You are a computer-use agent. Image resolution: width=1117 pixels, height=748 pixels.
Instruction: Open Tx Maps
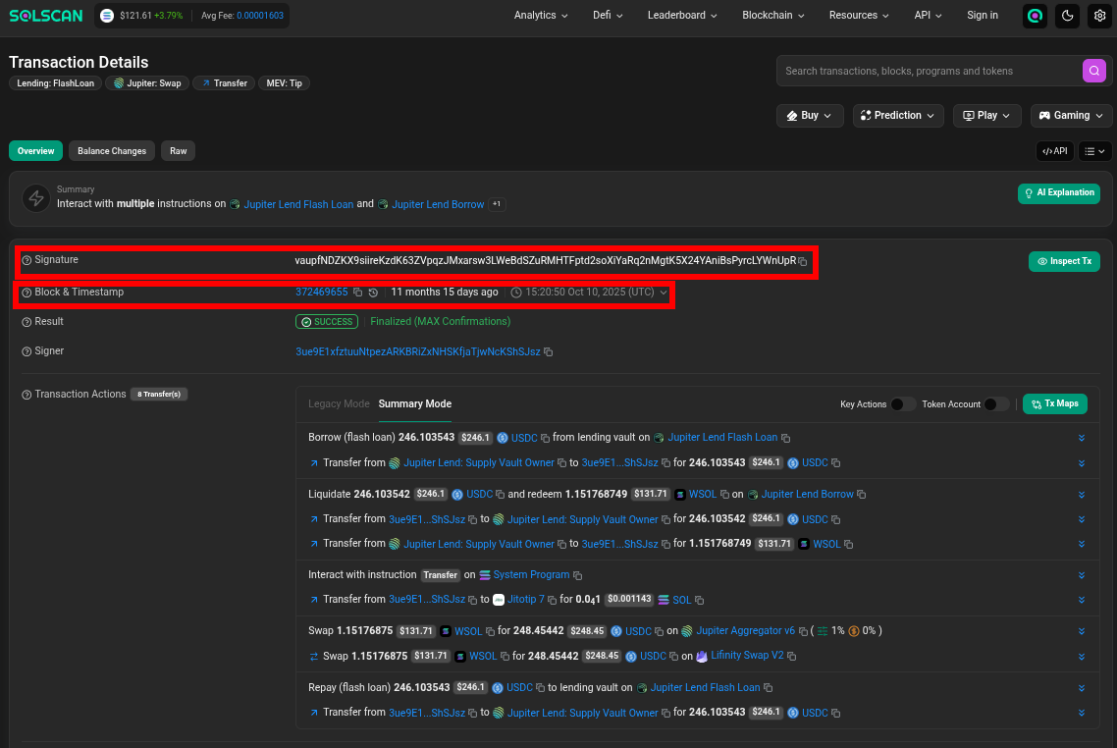(1055, 403)
